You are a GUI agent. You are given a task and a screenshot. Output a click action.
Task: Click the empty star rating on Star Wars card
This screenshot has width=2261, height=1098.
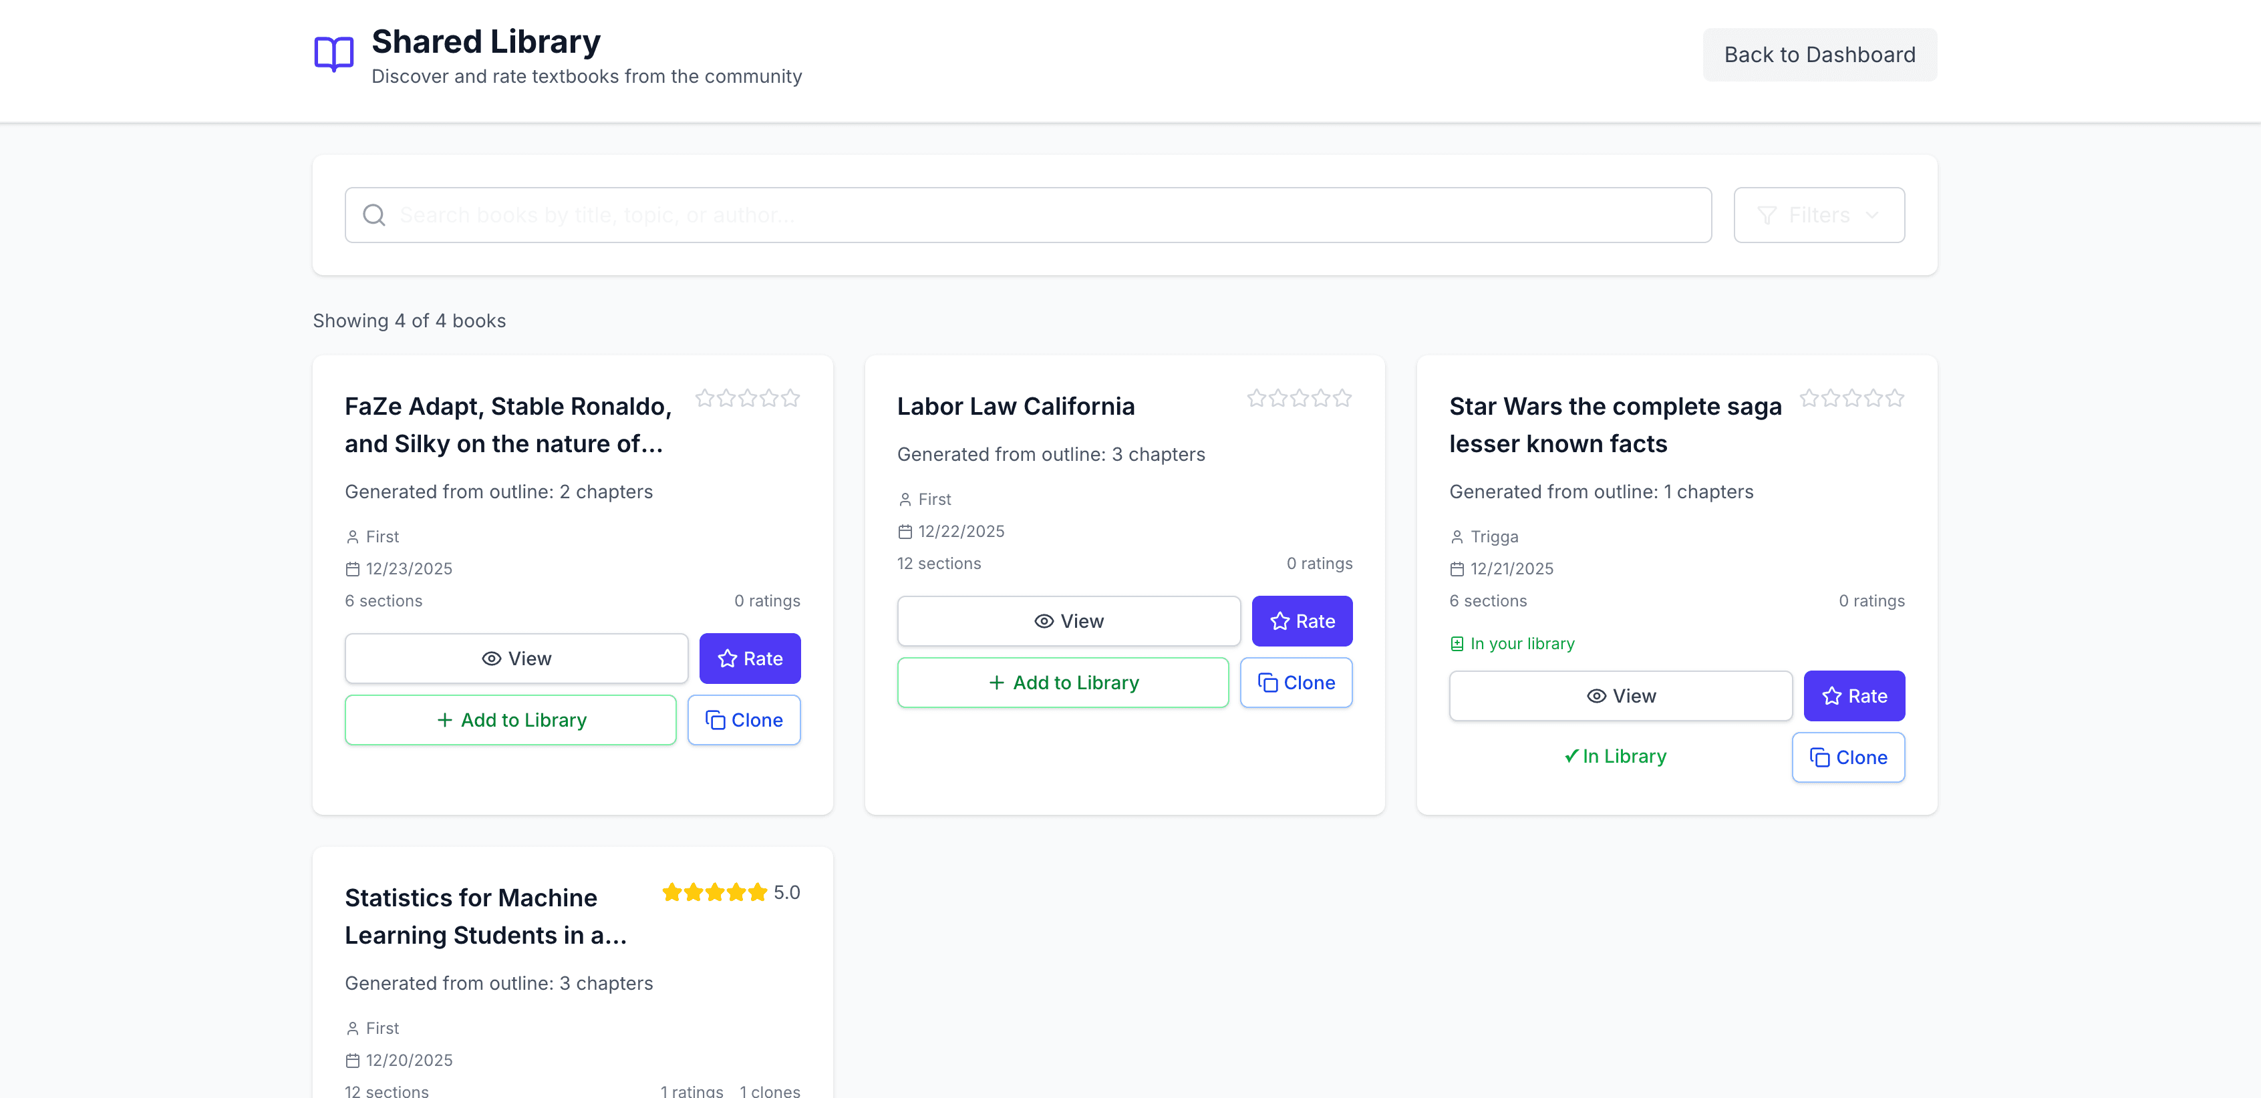(1852, 399)
